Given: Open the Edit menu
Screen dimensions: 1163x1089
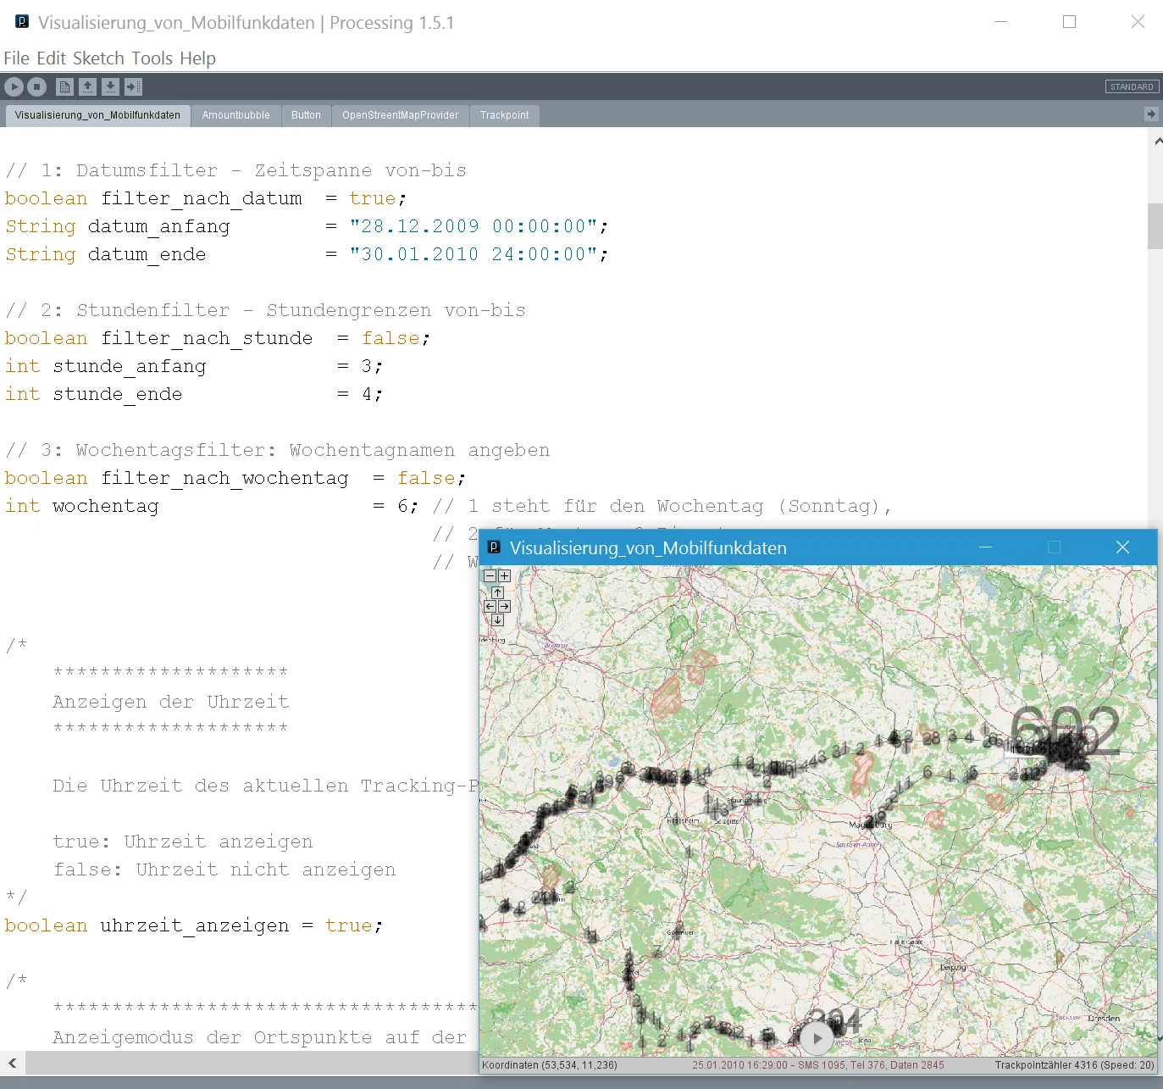Looking at the screenshot, I should click(x=51, y=58).
